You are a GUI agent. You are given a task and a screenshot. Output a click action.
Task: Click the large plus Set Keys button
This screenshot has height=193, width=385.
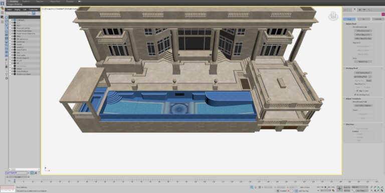(x=339, y=188)
